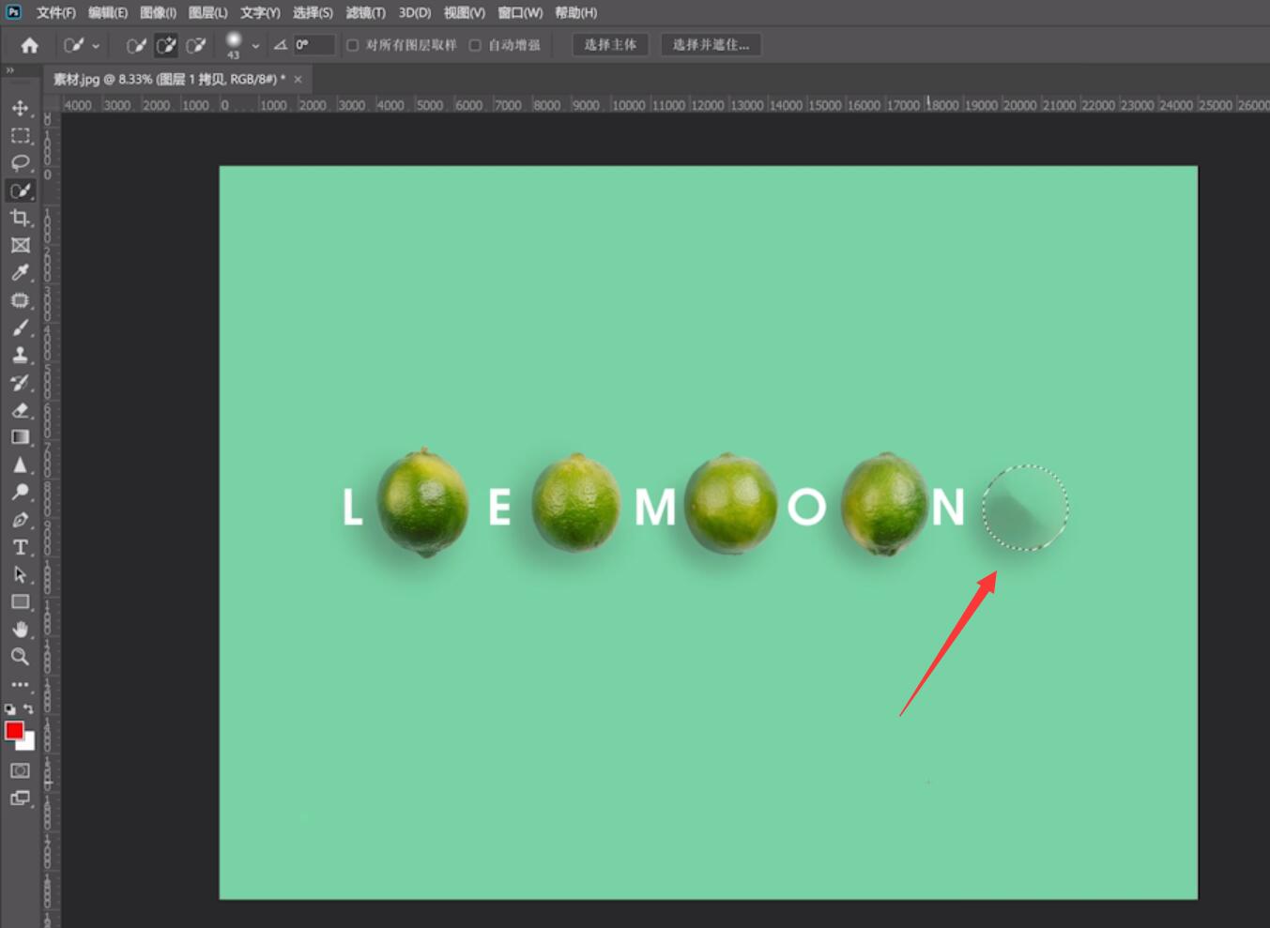Select the Rectangle shape tool

click(x=20, y=601)
